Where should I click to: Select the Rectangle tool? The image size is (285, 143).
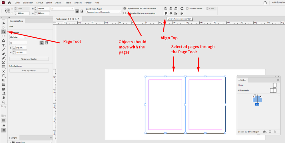point(3,67)
